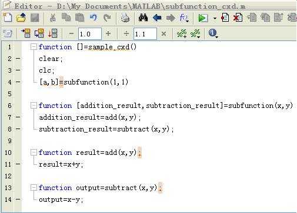Click the 'clear;' statement on line 2
This screenshot has height=213, width=297.
pyautogui.click(x=51, y=59)
